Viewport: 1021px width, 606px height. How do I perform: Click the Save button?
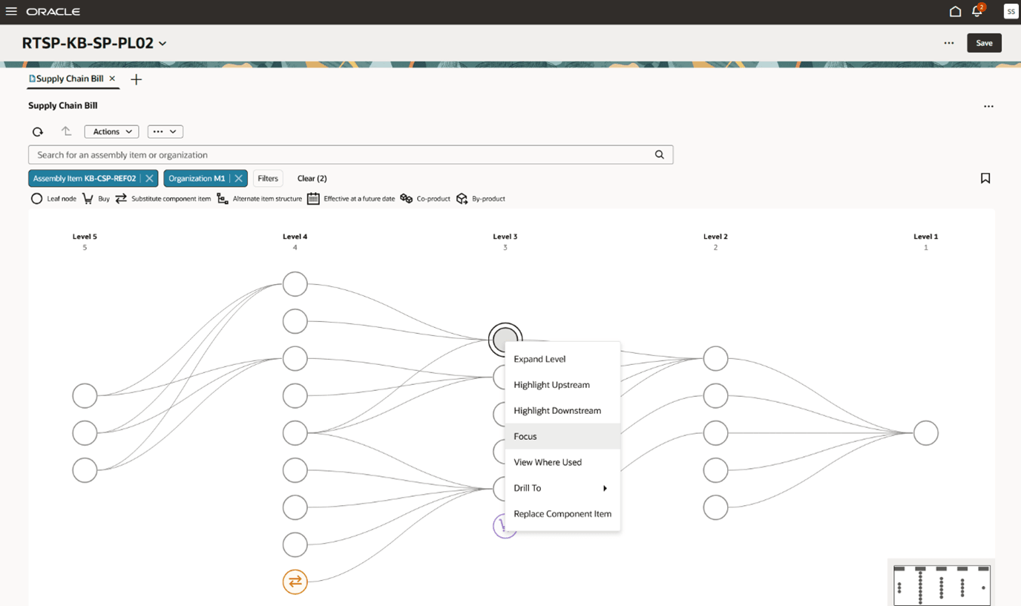tap(984, 42)
